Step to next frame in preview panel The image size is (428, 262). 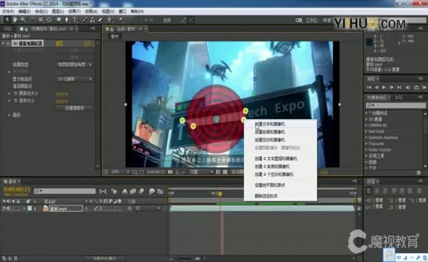392,87
